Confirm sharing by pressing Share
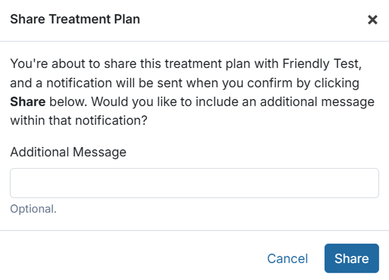389x280 pixels. tap(351, 258)
